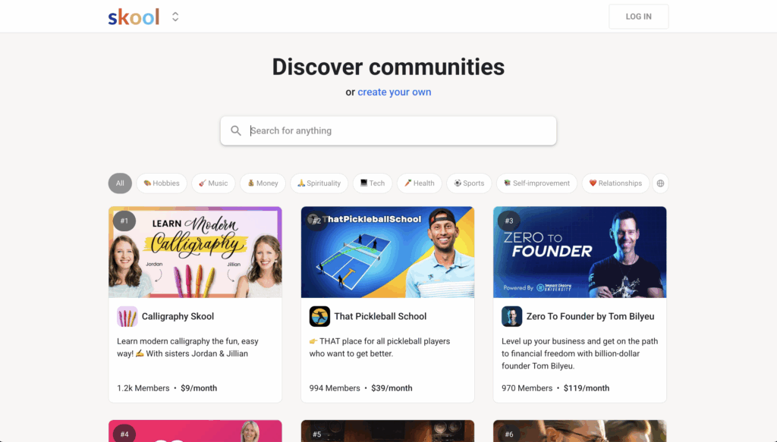Click the Calligraphy Skool pens avatar icon
The height and width of the screenshot is (442, 777).
[x=127, y=316]
